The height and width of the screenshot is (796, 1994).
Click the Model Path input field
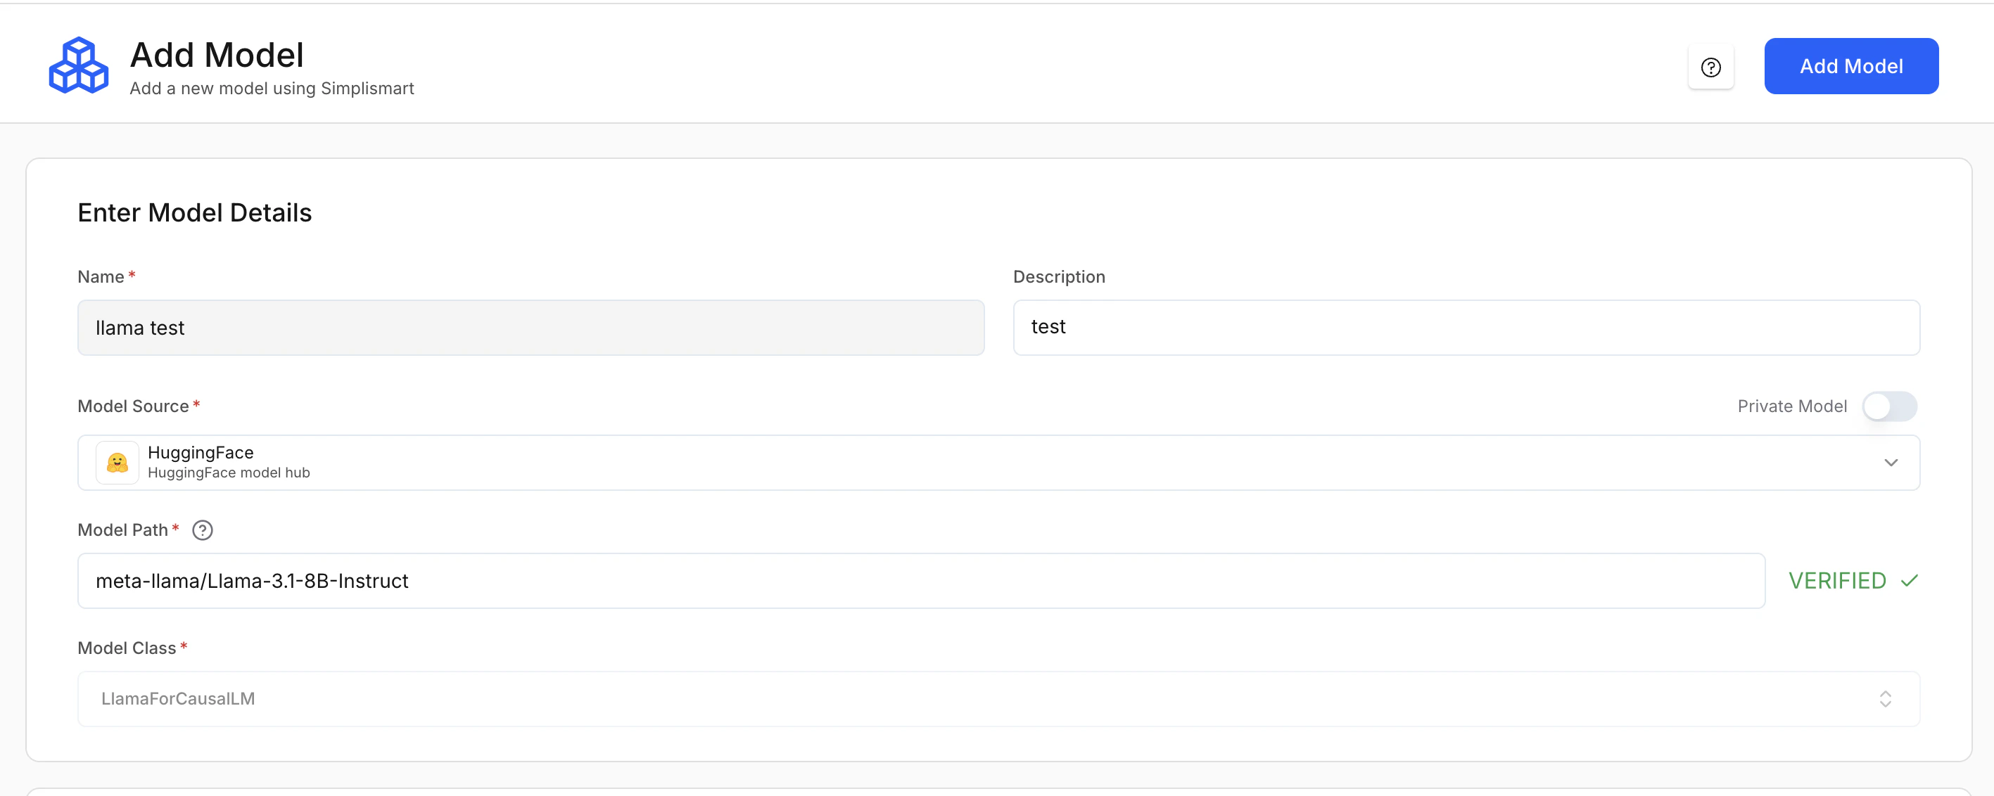click(x=921, y=580)
